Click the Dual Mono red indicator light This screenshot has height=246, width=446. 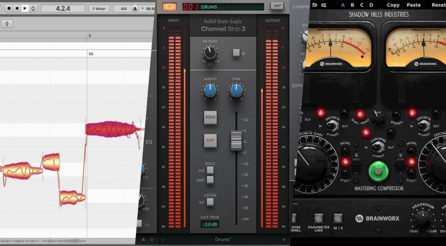click(360, 115)
